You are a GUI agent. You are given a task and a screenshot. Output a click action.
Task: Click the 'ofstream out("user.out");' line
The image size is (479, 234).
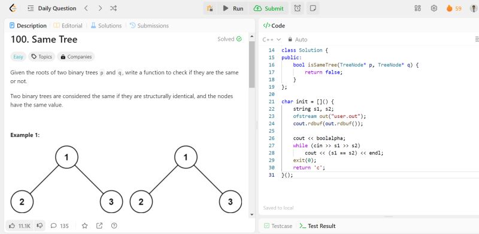[329, 116]
